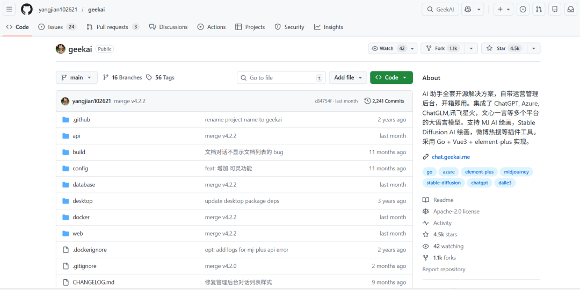Open the docker folder

81,217
